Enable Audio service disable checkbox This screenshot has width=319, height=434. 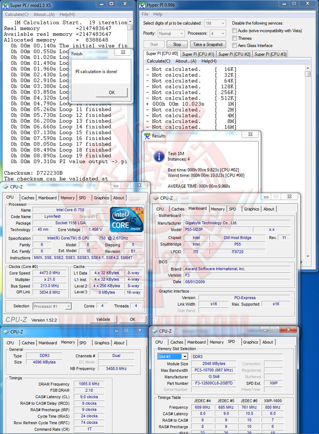pyautogui.click(x=234, y=31)
